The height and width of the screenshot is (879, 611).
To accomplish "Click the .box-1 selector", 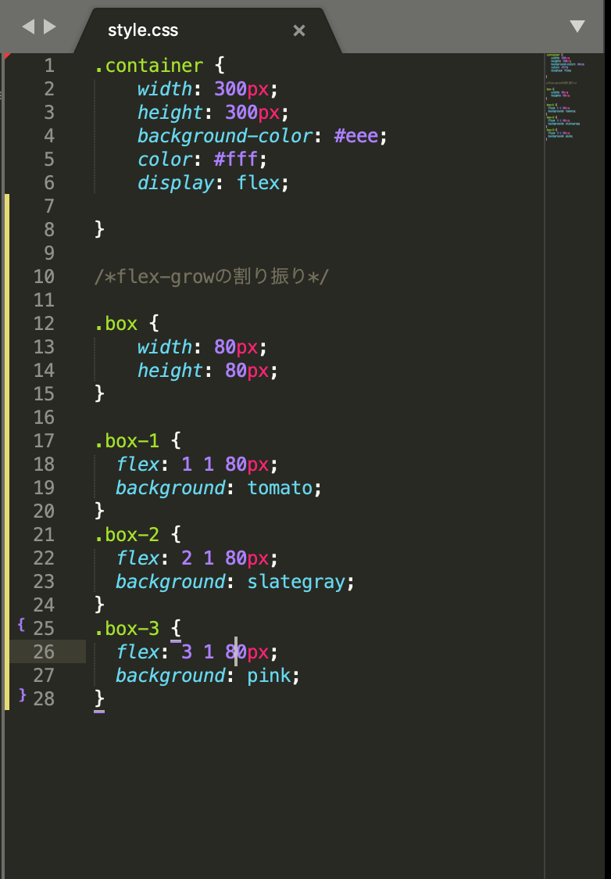I will click(127, 440).
